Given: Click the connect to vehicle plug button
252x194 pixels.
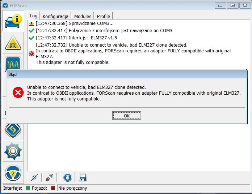Looking at the screenshot, I should [x=35, y=177].
